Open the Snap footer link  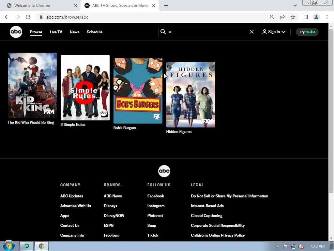152,226
